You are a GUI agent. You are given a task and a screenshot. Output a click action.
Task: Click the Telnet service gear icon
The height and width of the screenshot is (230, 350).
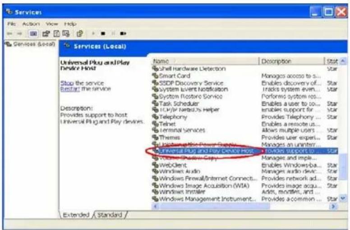155,124
